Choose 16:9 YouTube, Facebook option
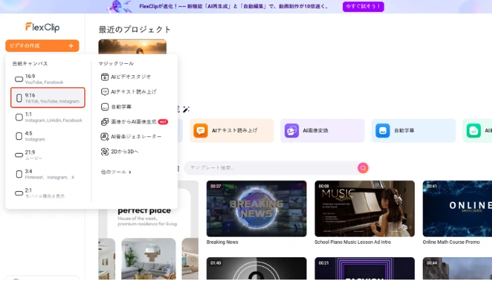This screenshot has width=492, height=281. pos(48,79)
